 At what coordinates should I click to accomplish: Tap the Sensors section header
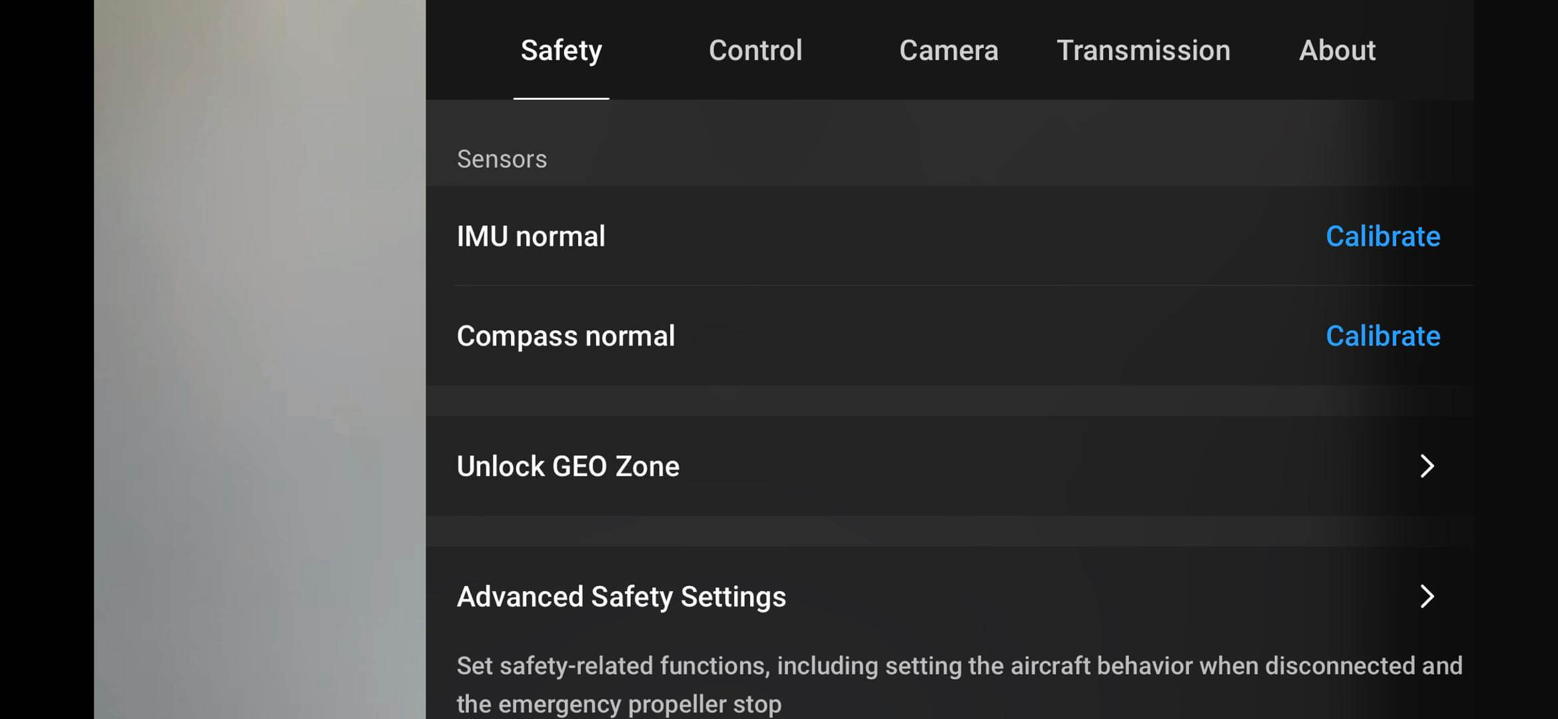502,158
